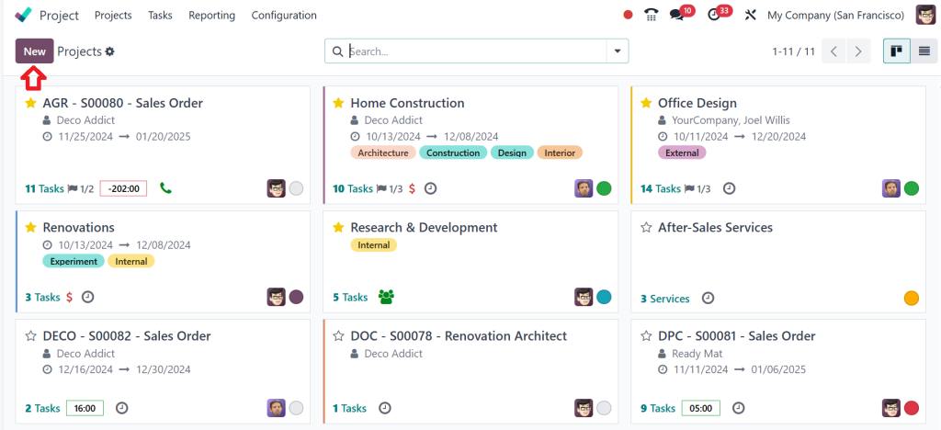Click 05:00 hours badge on DPC card
Image resolution: width=941 pixels, height=430 pixels.
[701, 409]
